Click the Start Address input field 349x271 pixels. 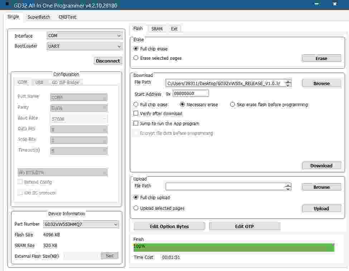(x=191, y=94)
